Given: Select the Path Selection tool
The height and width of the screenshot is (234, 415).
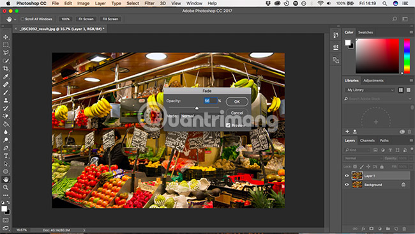Looking at the screenshot, I should click(x=6, y=164).
